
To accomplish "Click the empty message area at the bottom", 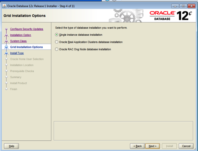I will tap(123, 131).
